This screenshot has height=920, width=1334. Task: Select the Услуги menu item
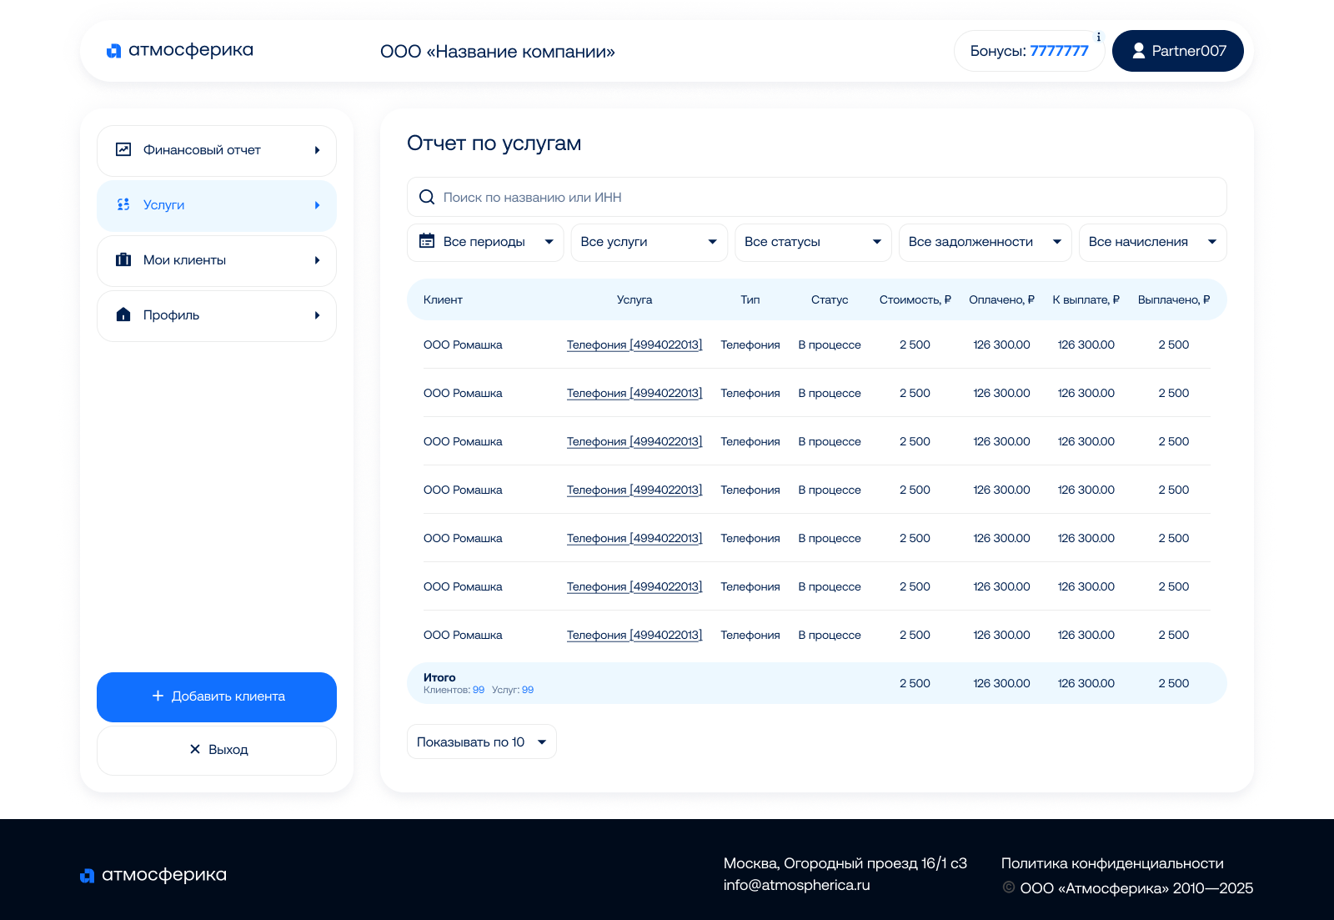(217, 206)
